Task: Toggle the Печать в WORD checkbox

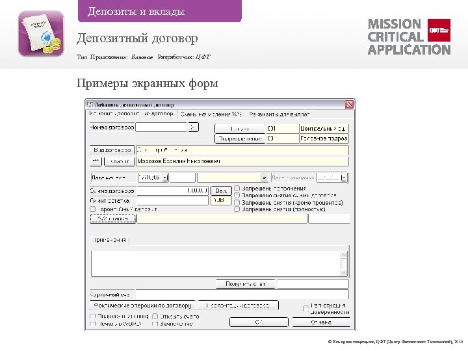Action: pyautogui.click(x=93, y=324)
